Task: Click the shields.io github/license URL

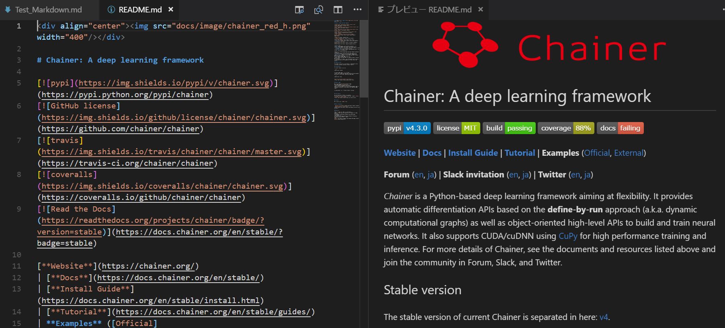Action: click(x=174, y=118)
